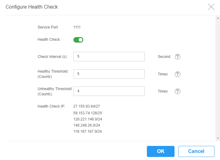
Task: Click the Healthy Threshold counts field
Action: pos(109,74)
